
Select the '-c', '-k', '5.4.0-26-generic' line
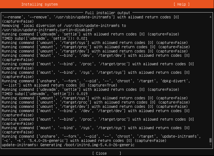click(84, 141)
